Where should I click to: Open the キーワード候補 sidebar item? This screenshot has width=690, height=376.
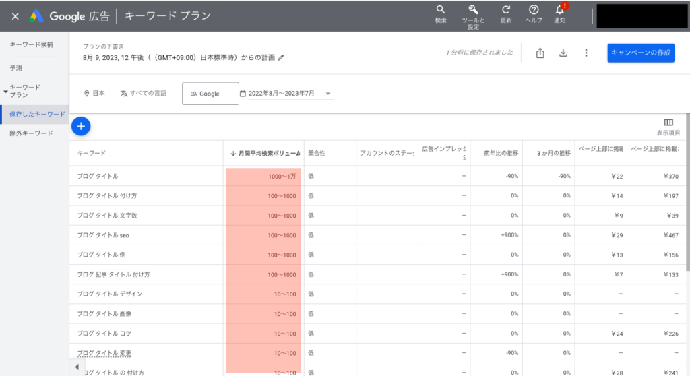tap(31, 44)
